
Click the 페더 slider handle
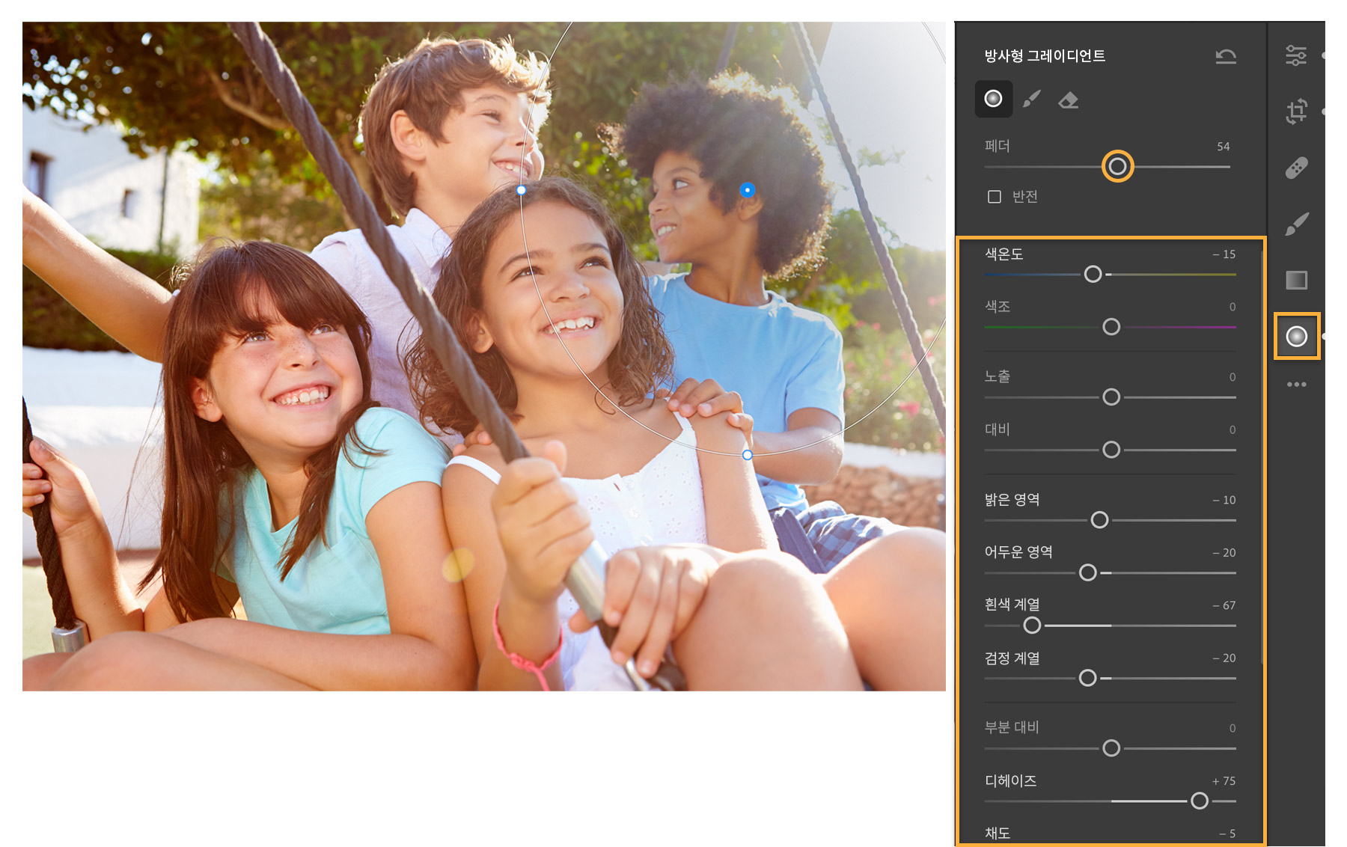tap(1117, 167)
